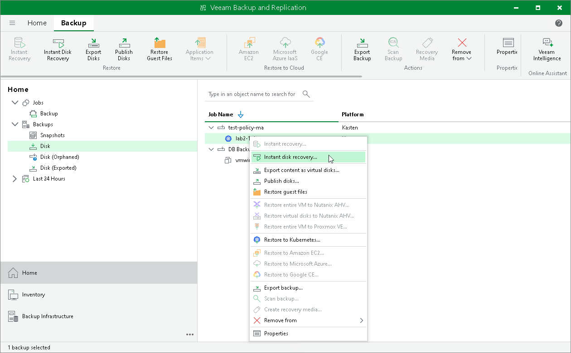Click Instant recovery context menu entry

tap(308, 144)
